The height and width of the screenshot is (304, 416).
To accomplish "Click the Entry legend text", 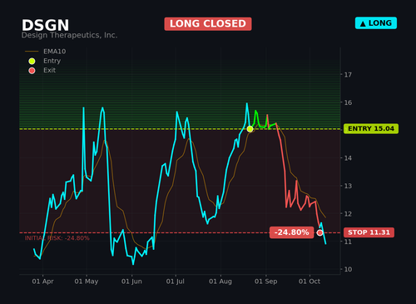I will point(52,61).
